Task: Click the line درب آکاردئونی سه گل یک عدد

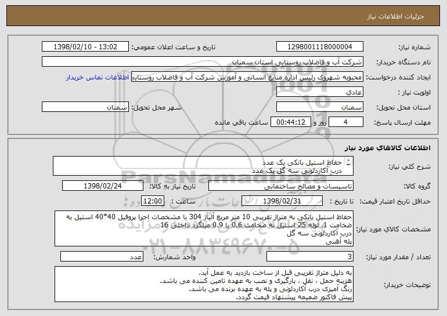Action: (x=297, y=171)
